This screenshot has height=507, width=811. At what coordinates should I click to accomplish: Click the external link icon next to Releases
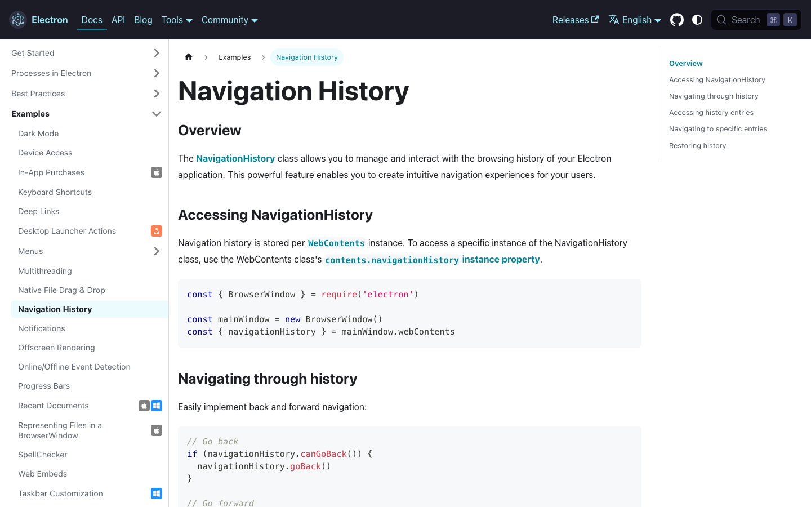click(x=595, y=19)
